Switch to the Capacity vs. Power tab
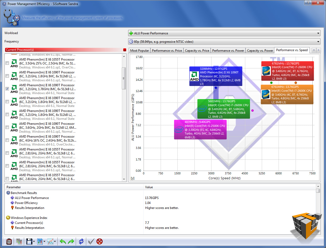Screen dimensions: 326x248 pos(260,51)
